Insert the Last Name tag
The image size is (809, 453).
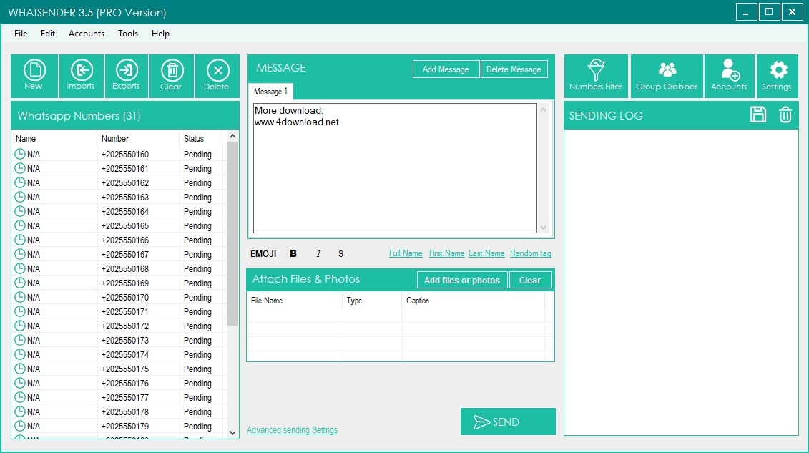click(x=486, y=253)
